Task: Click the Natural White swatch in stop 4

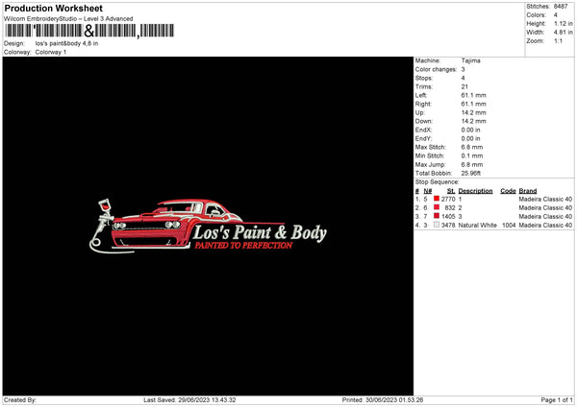Action: (x=437, y=225)
